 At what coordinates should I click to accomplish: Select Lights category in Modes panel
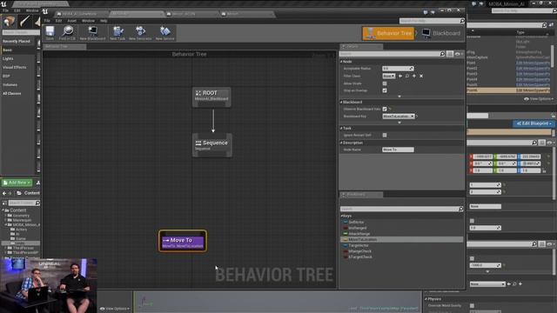click(x=8, y=58)
